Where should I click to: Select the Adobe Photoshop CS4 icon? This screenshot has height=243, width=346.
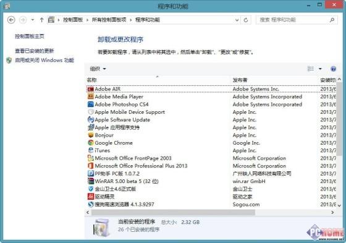90,104
